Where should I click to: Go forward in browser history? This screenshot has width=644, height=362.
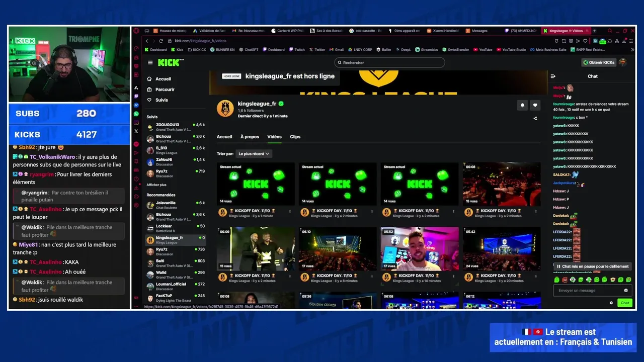point(154,41)
